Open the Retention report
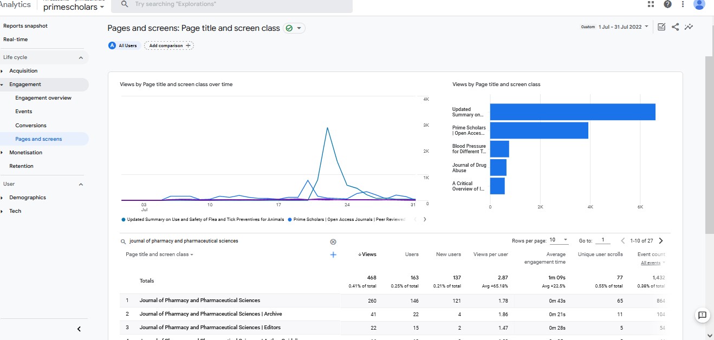 tap(21, 166)
